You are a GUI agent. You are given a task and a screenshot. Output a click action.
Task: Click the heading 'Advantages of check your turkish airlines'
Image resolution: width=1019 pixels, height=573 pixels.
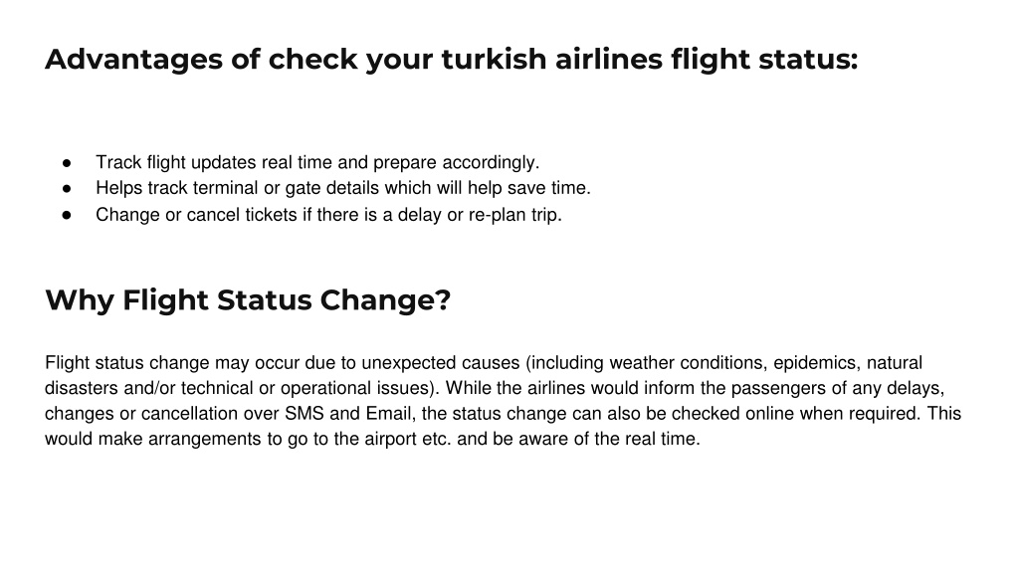(x=452, y=59)
